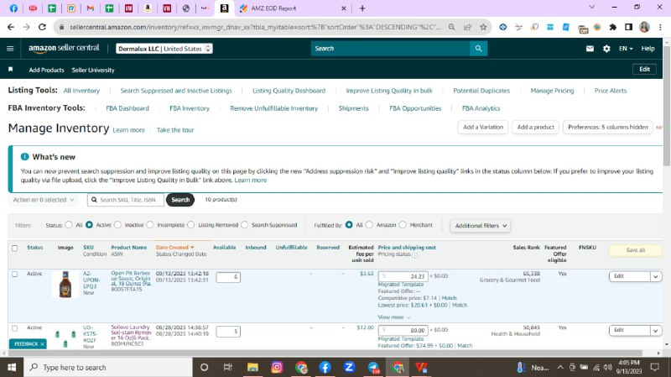Select Fulfilled By Amazon radio button
Viewport: 671px width, 377px height.
pos(369,225)
